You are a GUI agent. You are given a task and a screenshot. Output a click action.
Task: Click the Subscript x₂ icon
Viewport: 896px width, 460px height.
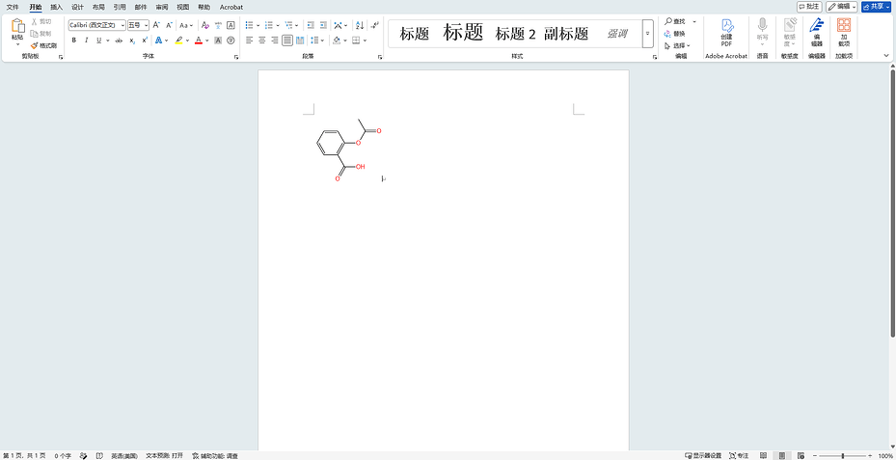[x=132, y=41]
